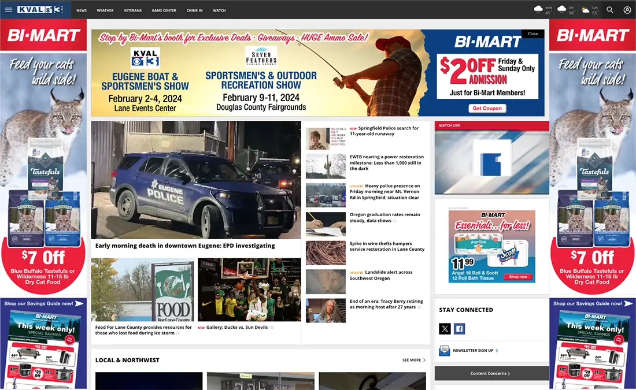Open the Facebook social icon
The height and width of the screenshot is (390, 636).
point(459,329)
